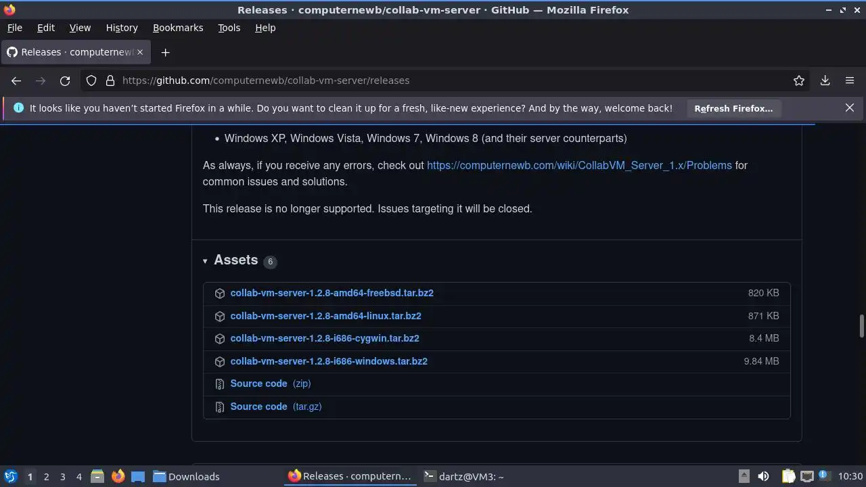This screenshot has width=866, height=487.
Task: Switch to workspace 4
Action: pos(78,477)
